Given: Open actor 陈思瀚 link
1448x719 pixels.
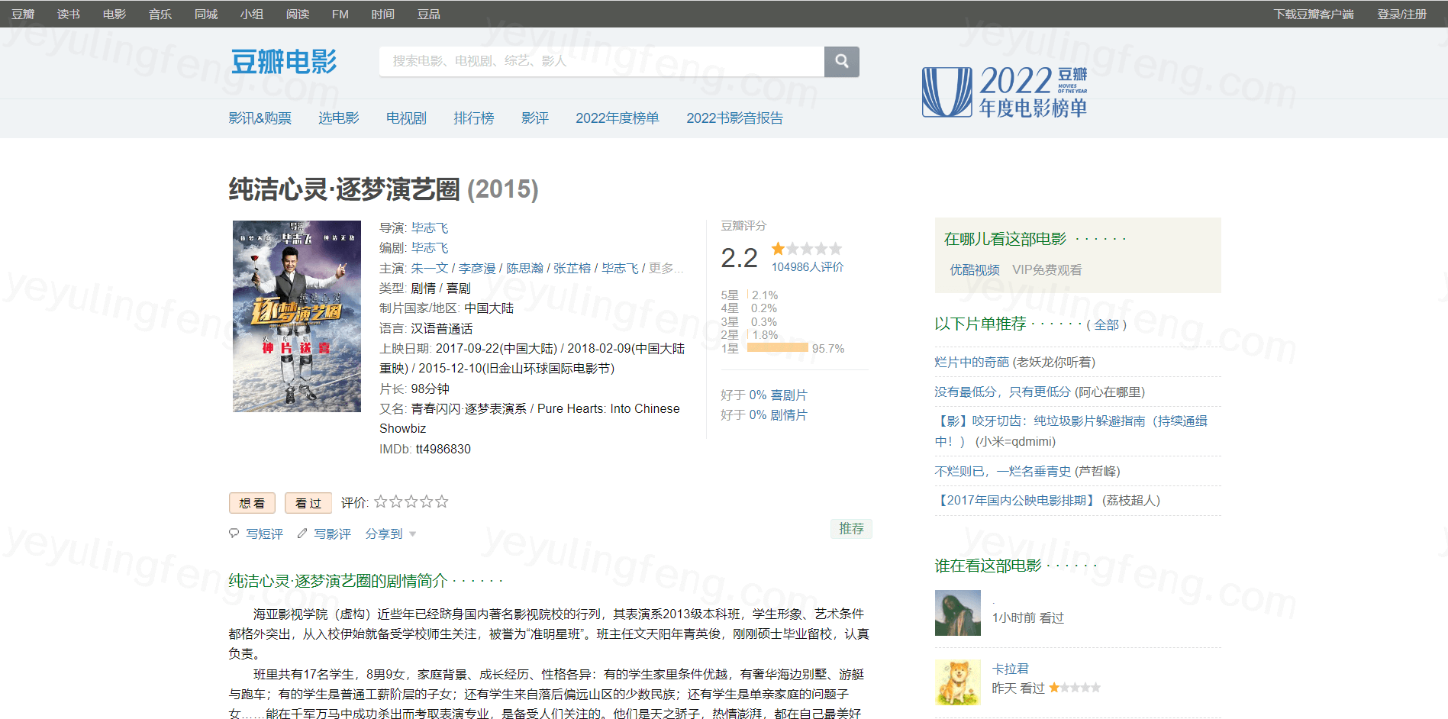Looking at the screenshot, I should pyautogui.click(x=525, y=268).
